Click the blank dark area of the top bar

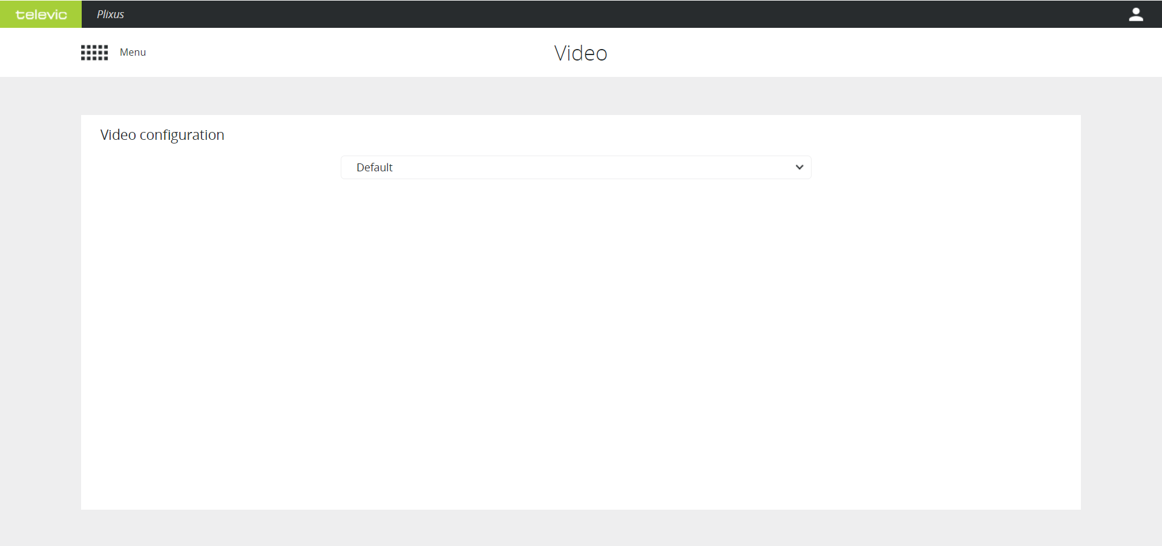(x=605, y=15)
